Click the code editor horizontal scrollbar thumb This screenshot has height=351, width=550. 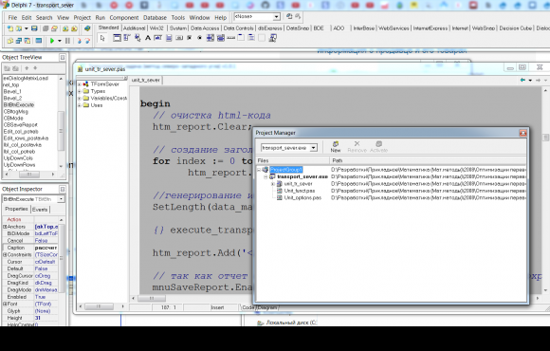(x=152, y=298)
